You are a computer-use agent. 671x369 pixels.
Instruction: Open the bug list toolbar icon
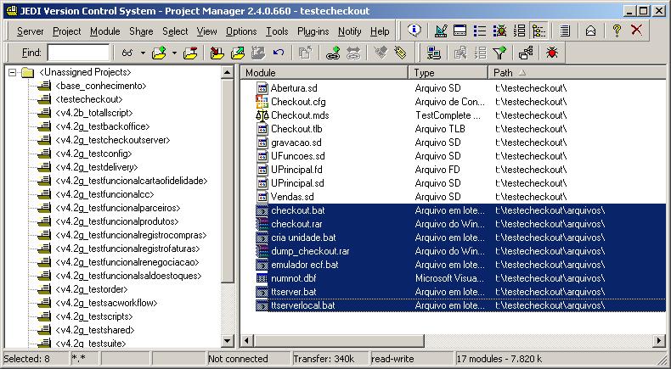pos(499,31)
